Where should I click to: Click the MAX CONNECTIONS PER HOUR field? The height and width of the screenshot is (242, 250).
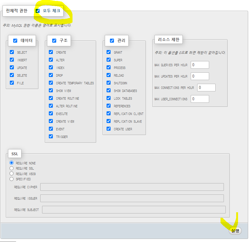206,87
